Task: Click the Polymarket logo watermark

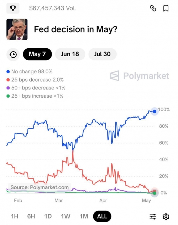Action: tap(140, 75)
